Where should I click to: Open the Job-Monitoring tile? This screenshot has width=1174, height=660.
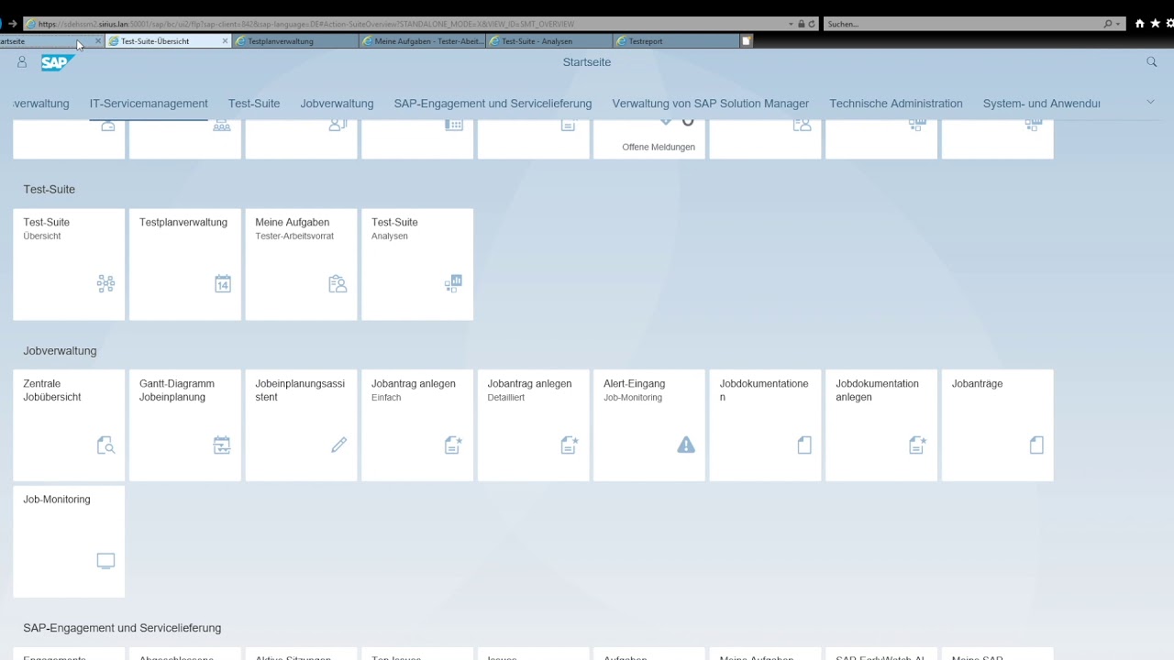pyautogui.click(x=69, y=541)
